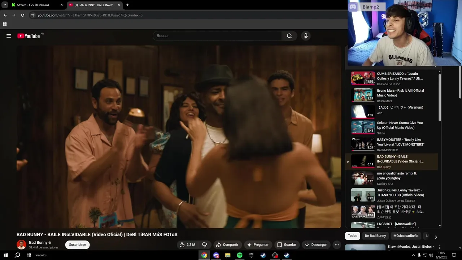Show hidden system tray icons

[414, 255]
